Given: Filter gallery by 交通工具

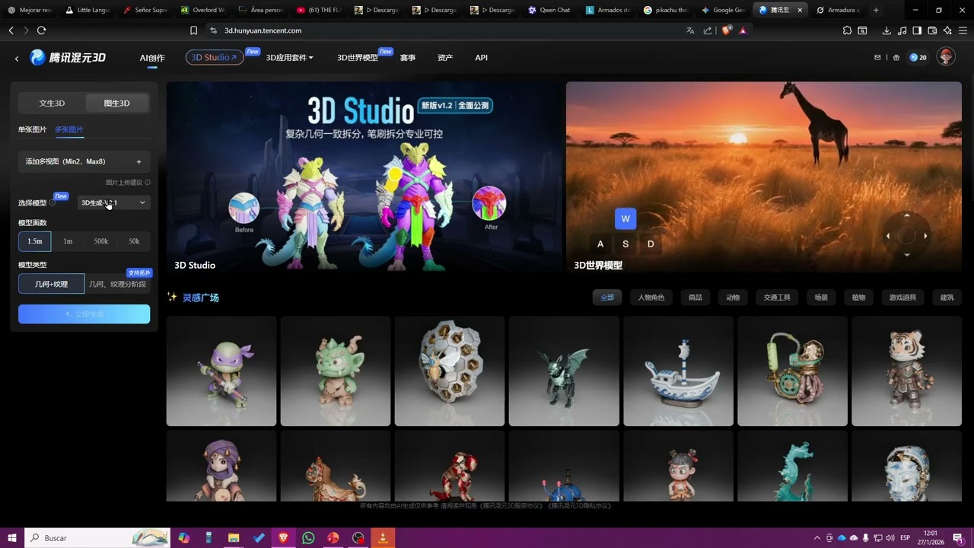Looking at the screenshot, I should [777, 297].
